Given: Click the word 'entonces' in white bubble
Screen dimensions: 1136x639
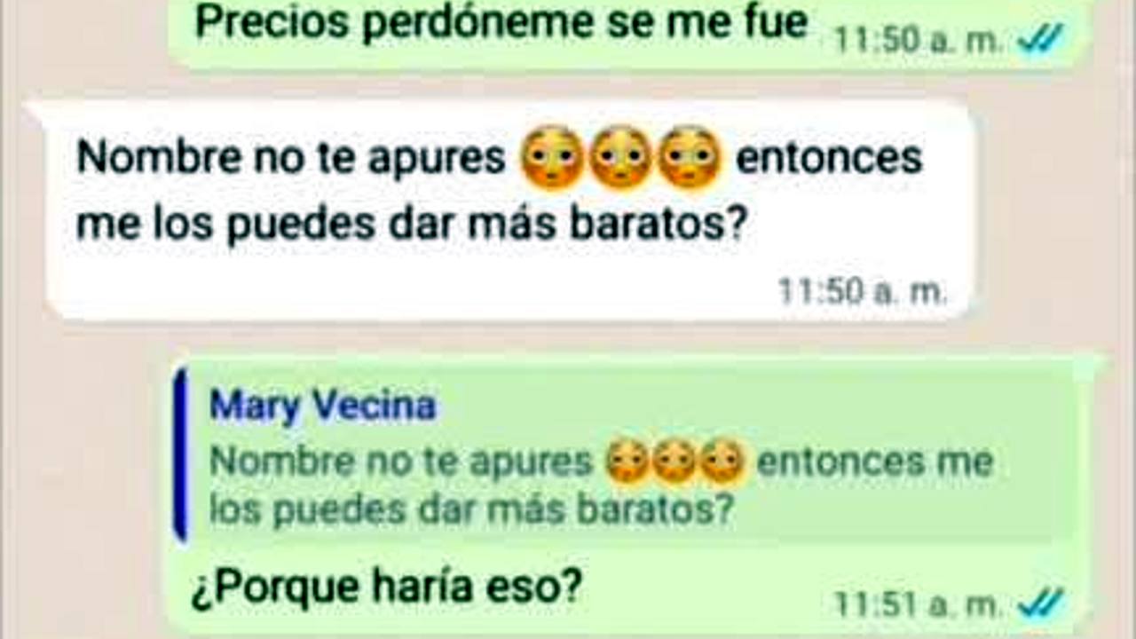Looking at the screenshot, I should coord(829,159).
